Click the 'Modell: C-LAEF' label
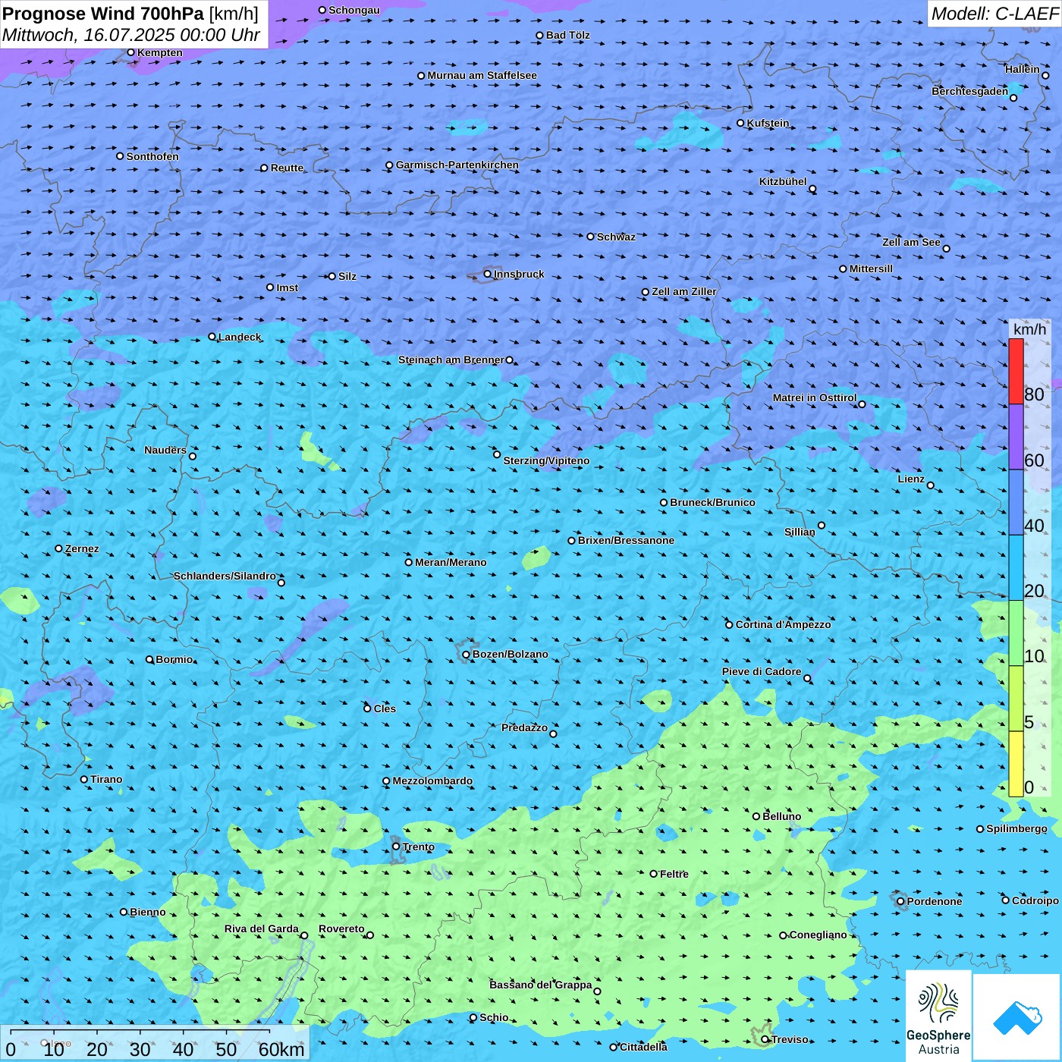The width and height of the screenshot is (1062, 1062). 994,14
